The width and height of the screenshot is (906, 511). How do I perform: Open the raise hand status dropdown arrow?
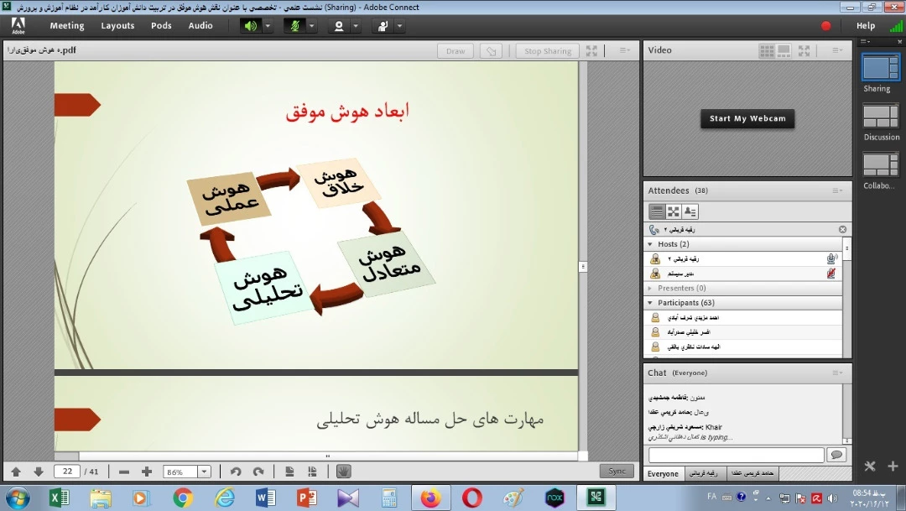[x=399, y=26]
